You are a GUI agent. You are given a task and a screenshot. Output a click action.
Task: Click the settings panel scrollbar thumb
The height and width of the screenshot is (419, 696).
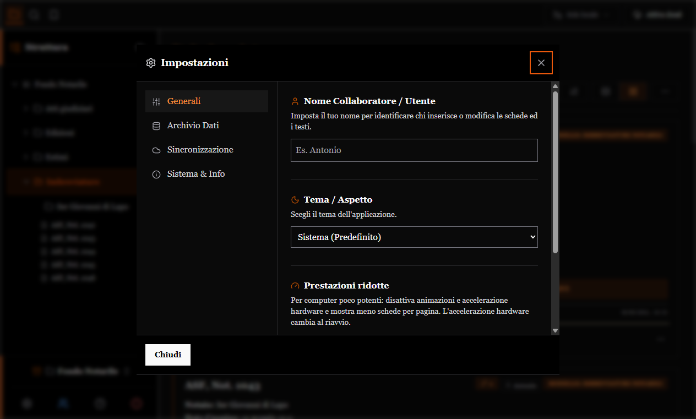tap(556, 172)
